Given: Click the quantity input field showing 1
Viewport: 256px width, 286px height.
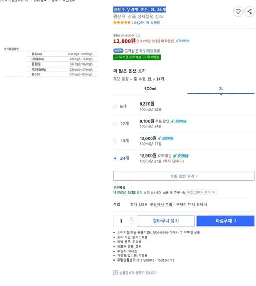Looking at the screenshot, I should (x=121, y=221).
